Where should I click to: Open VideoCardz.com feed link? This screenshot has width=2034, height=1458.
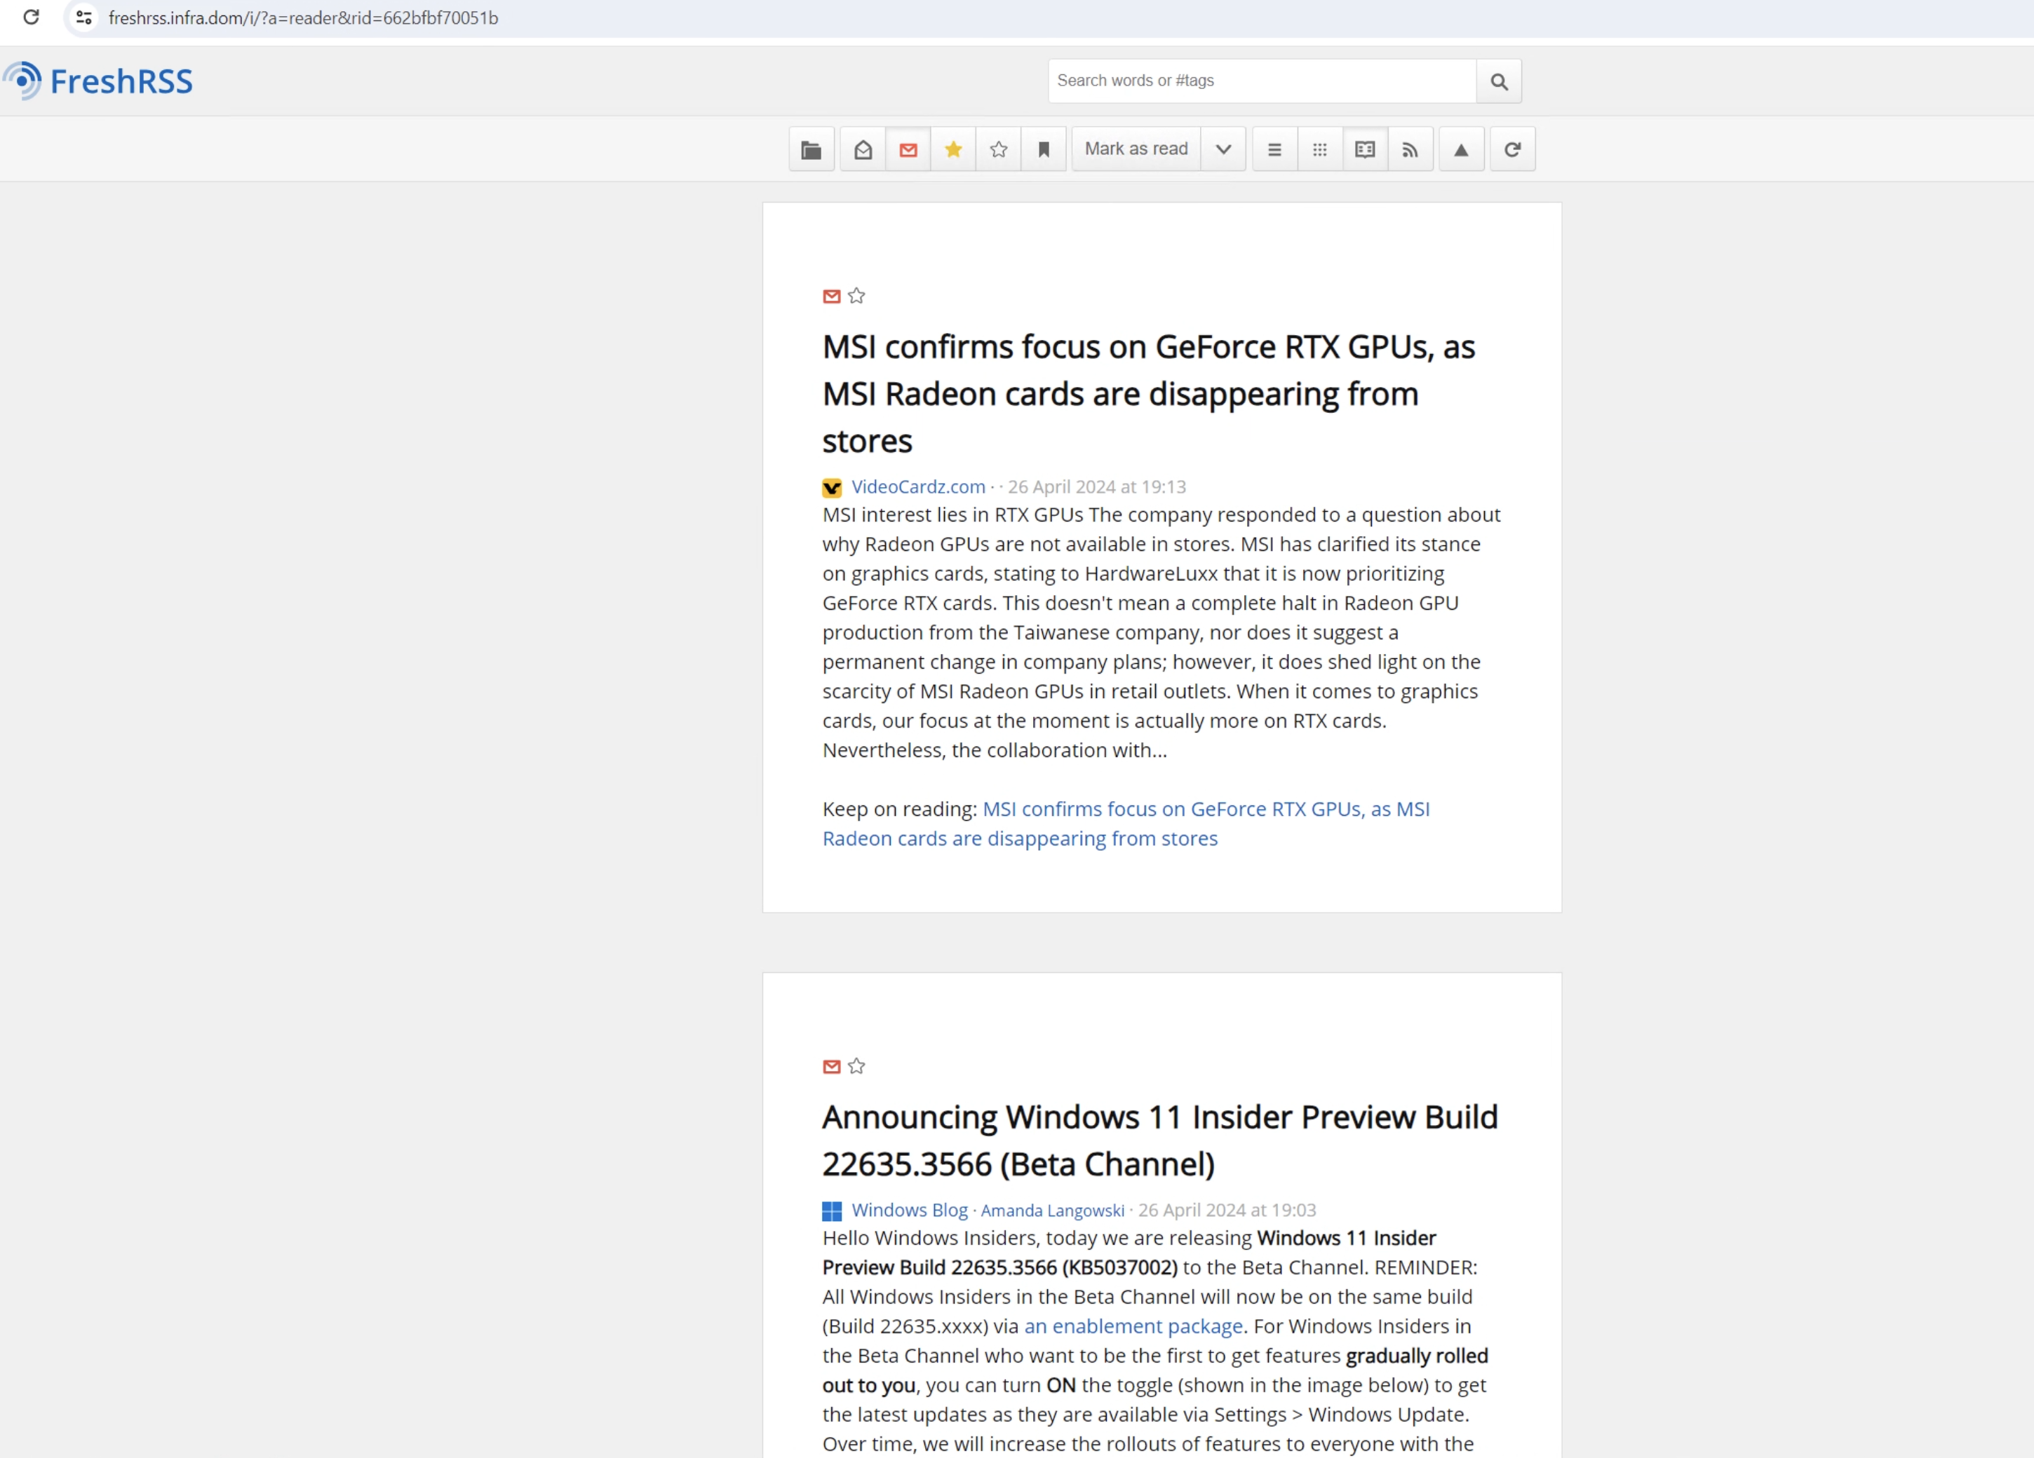pyautogui.click(x=917, y=486)
